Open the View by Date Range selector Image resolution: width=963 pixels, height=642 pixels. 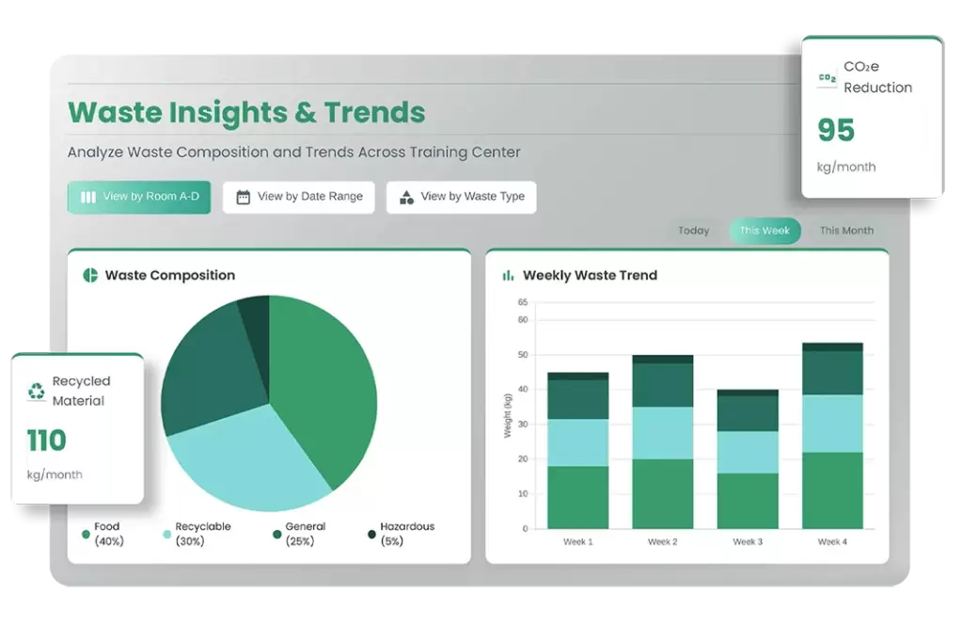tap(298, 197)
